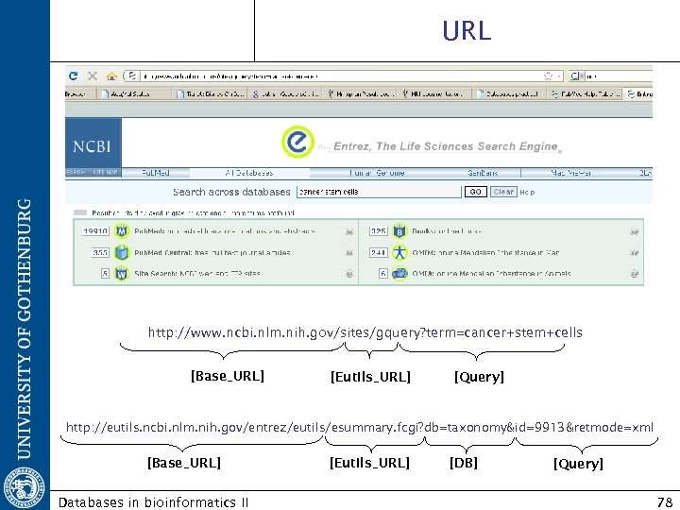Click the OMIA animals database icon

[399, 274]
